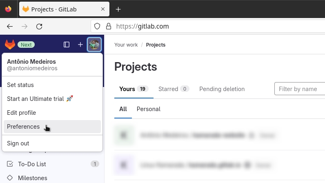Reload the page with refresh icon
The height and width of the screenshot is (183, 325).
click(x=39, y=27)
